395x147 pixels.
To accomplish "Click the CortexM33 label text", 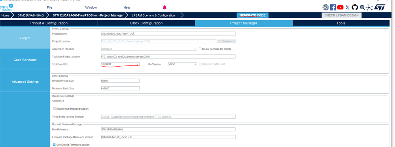I will [58, 101].
